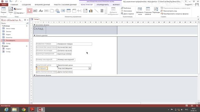
Task: Click the Область данных section bar
Action: 115,35
